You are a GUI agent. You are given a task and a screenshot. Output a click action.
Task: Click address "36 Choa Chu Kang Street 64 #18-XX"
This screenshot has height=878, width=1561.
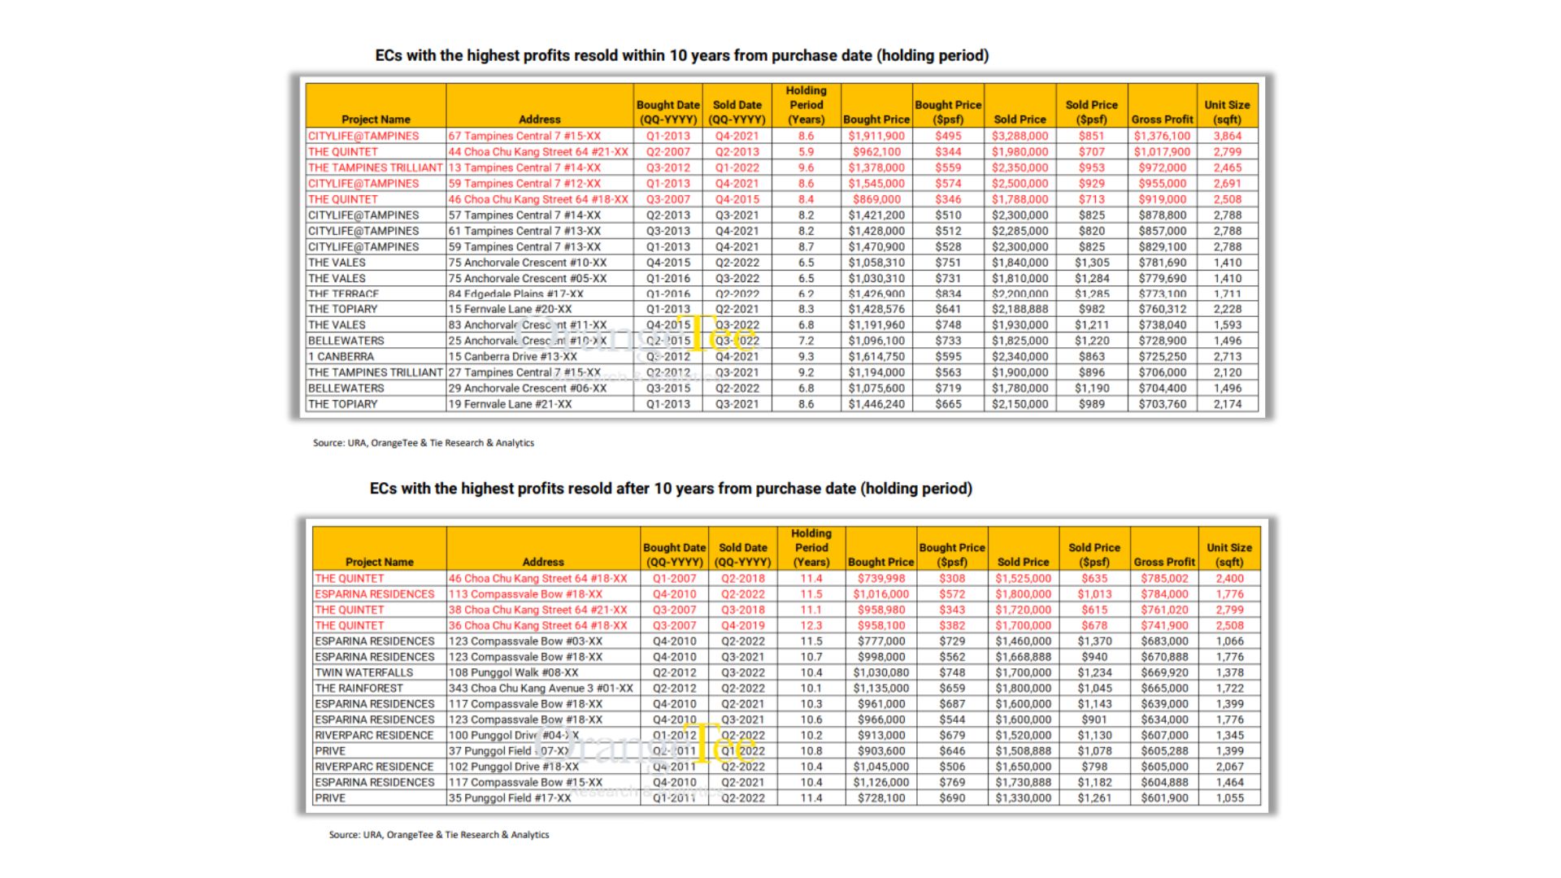coord(537,626)
